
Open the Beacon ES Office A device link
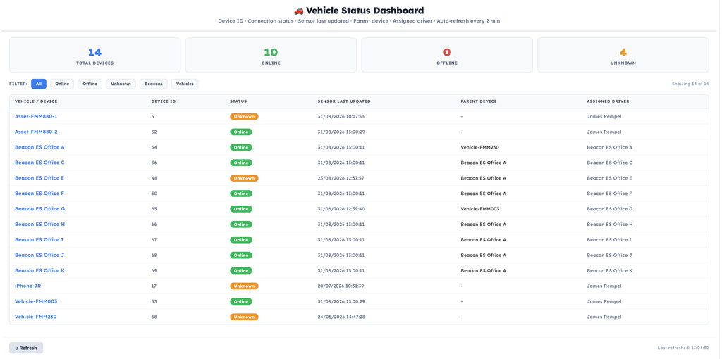coord(39,147)
